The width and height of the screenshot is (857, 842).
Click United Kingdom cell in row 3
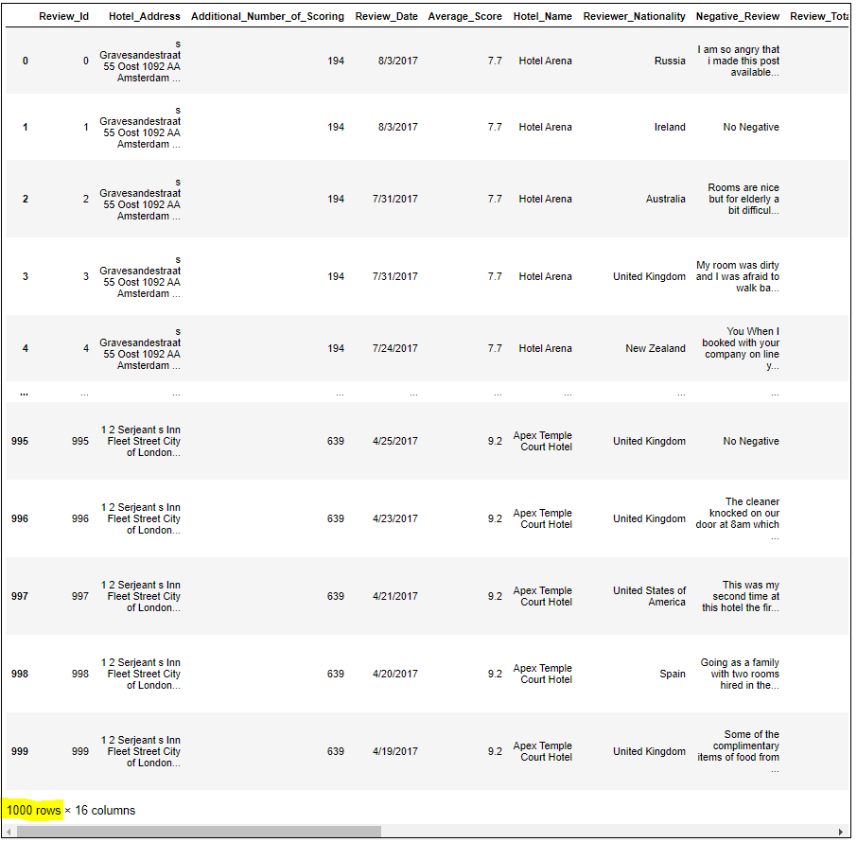tap(649, 276)
